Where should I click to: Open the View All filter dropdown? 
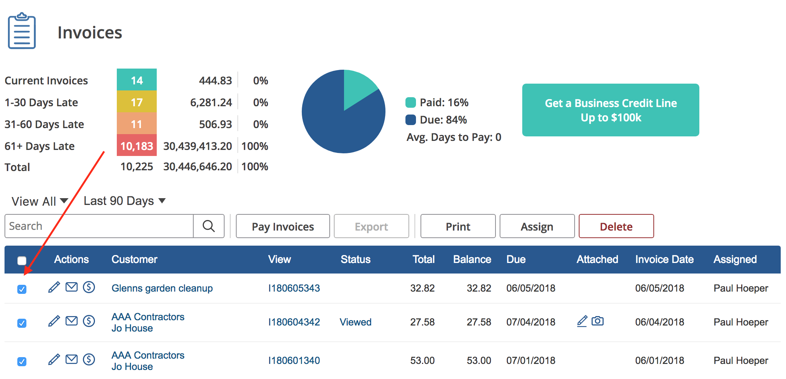40,201
